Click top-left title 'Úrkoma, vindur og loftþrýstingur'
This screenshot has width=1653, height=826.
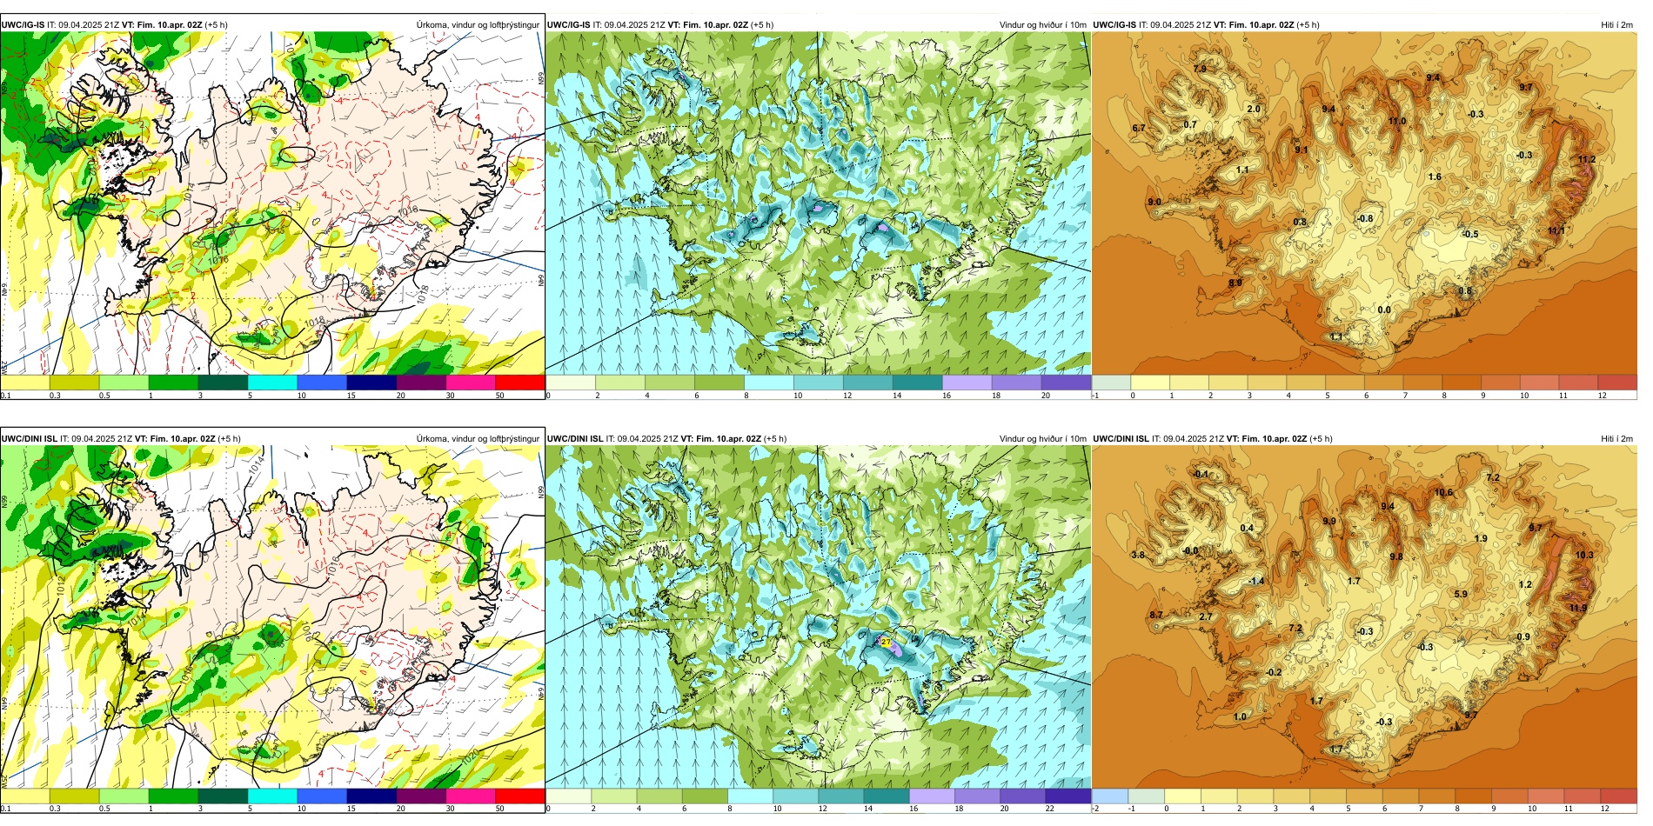(x=478, y=25)
